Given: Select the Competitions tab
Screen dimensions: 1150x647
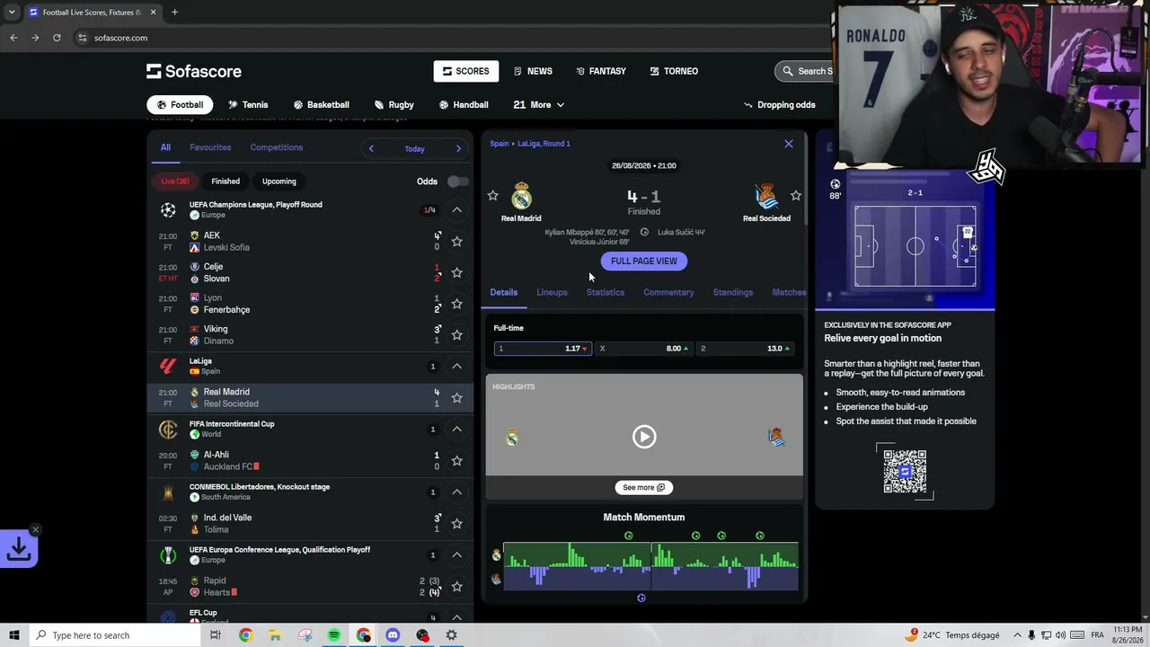Looking at the screenshot, I should 277,147.
